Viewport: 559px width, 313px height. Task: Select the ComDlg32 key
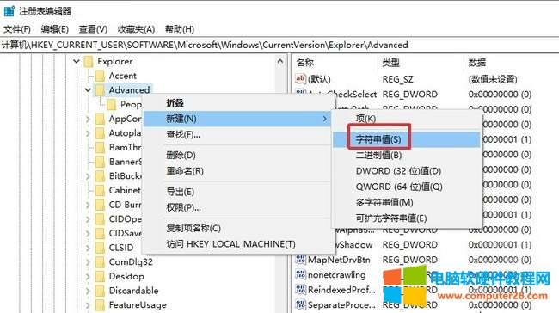pyautogui.click(x=131, y=262)
